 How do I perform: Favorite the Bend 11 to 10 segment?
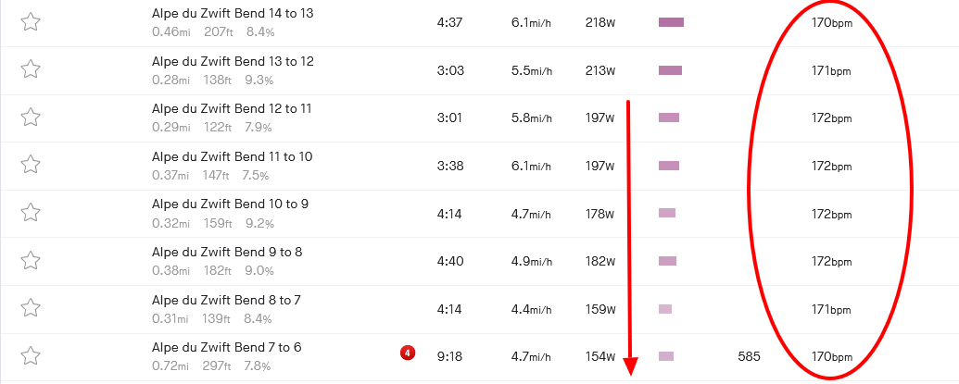(x=31, y=165)
